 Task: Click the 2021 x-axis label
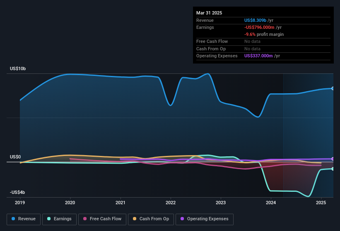(x=121, y=203)
